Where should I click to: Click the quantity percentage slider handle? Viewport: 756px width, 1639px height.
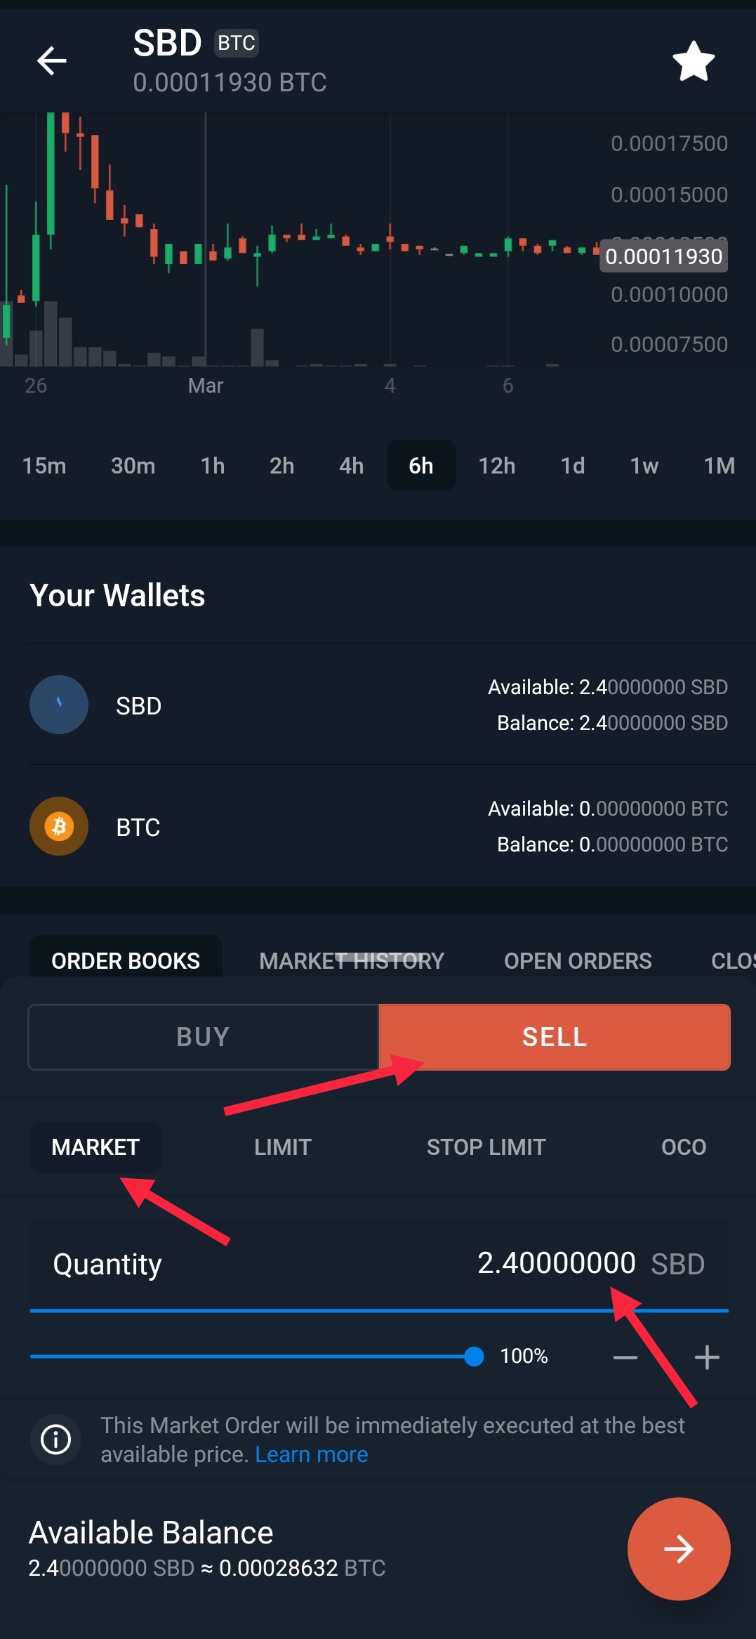[x=475, y=1357]
